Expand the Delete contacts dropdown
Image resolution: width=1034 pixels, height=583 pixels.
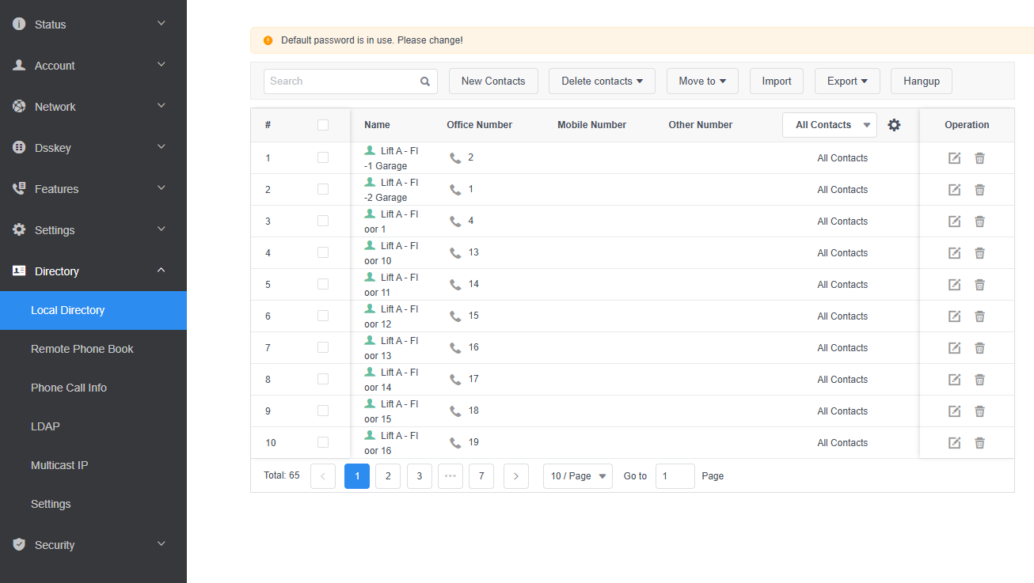602,81
